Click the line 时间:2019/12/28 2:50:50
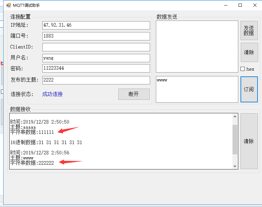The width and height of the screenshot is (262, 207). click(40, 122)
